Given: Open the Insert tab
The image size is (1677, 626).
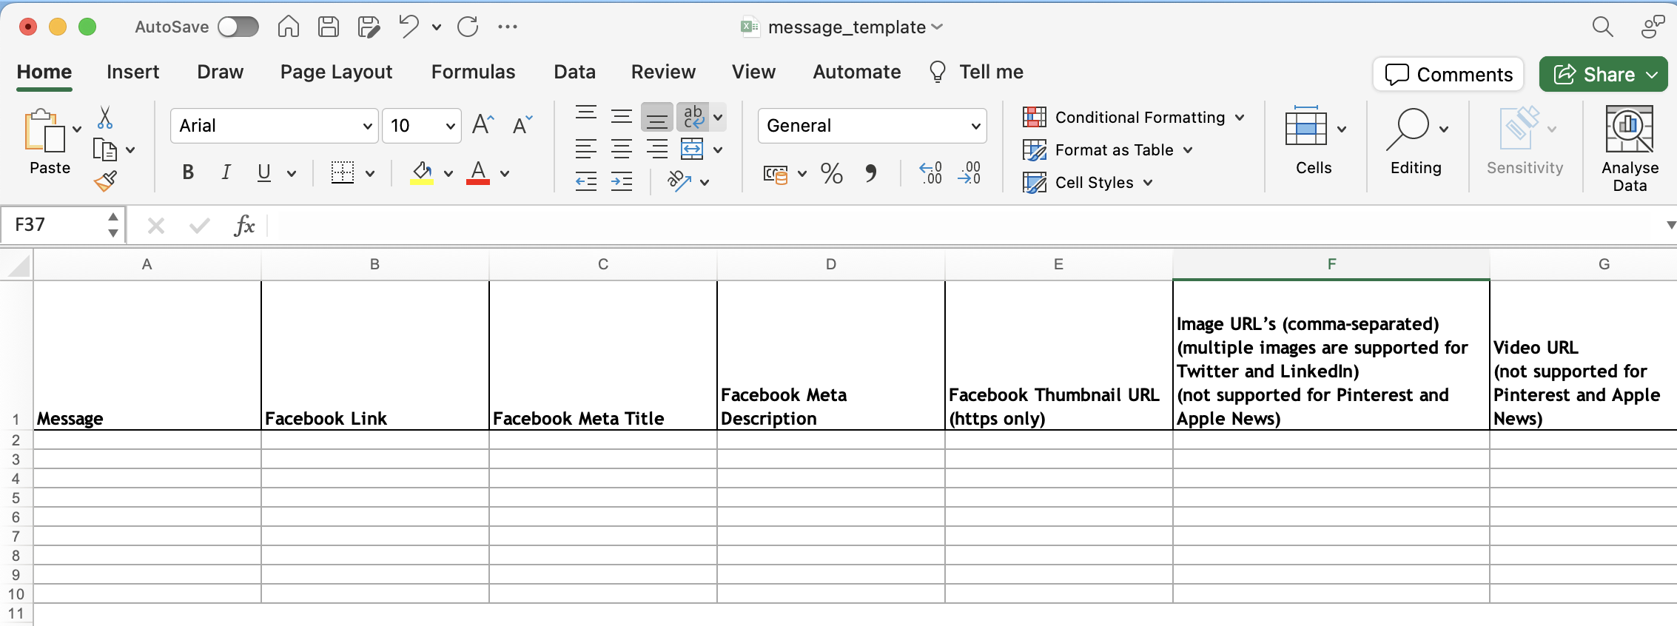Looking at the screenshot, I should pyautogui.click(x=132, y=72).
